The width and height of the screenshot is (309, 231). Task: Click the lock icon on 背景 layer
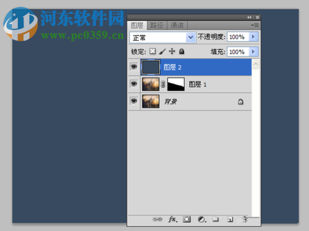[240, 102]
